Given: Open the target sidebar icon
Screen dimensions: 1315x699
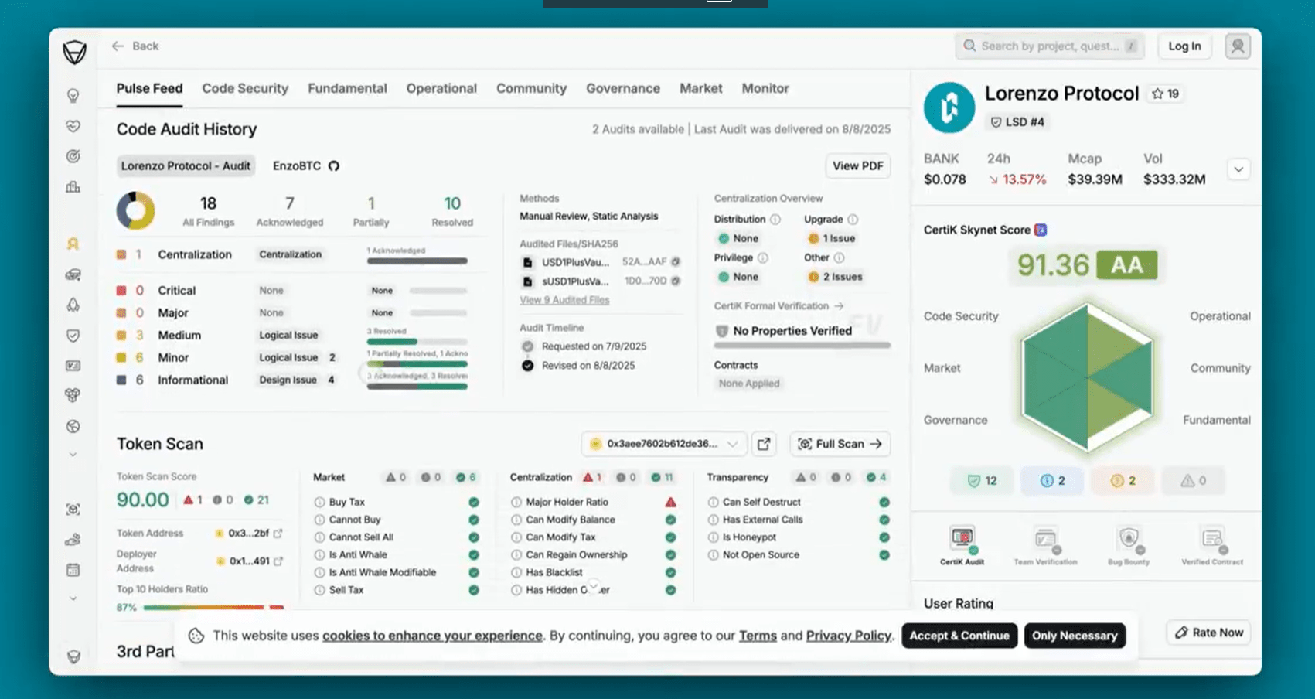Looking at the screenshot, I should (x=73, y=156).
